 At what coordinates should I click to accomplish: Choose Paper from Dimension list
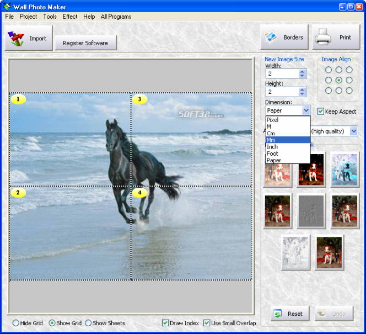[288, 160]
